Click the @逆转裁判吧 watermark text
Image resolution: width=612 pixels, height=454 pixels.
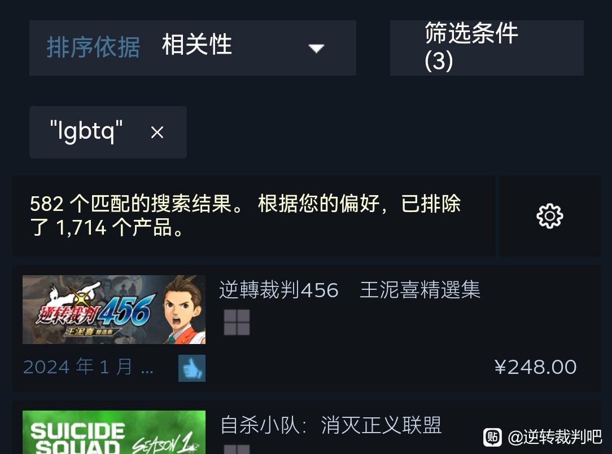[555, 437]
